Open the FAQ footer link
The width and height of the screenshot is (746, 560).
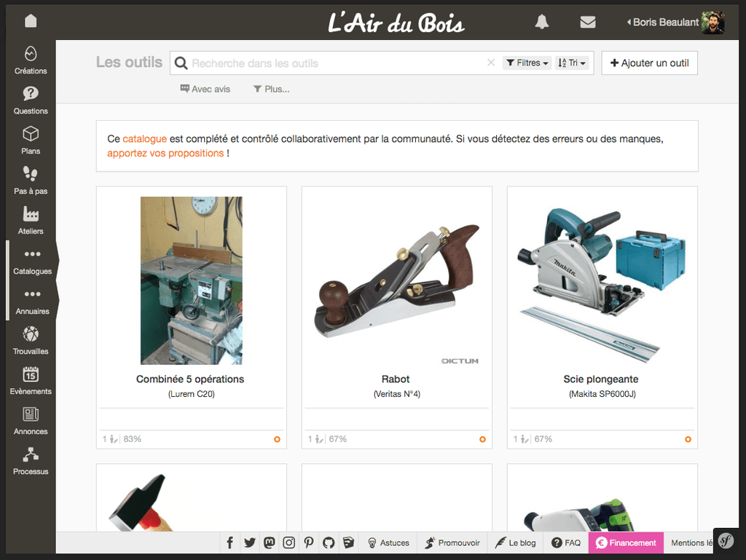[565, 543]
